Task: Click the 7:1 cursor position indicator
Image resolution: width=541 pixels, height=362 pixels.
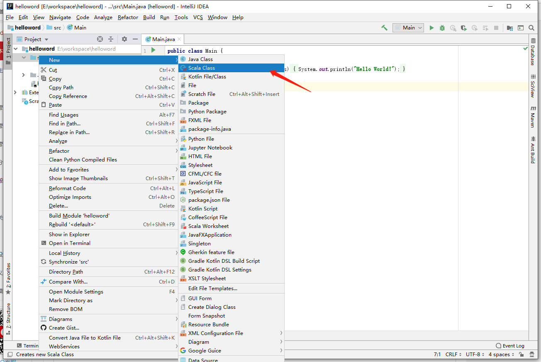Action: [437, 355]
